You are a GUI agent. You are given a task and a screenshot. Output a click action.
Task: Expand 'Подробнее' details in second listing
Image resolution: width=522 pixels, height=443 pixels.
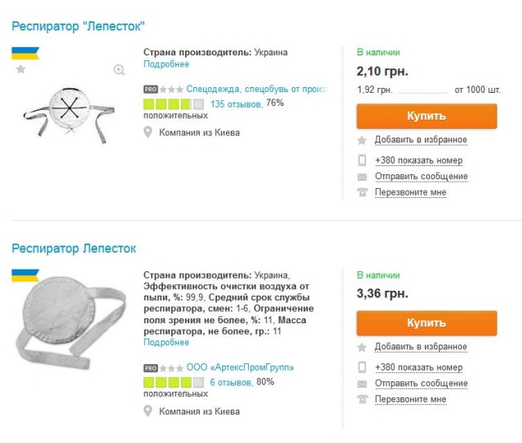coord(166,343)
